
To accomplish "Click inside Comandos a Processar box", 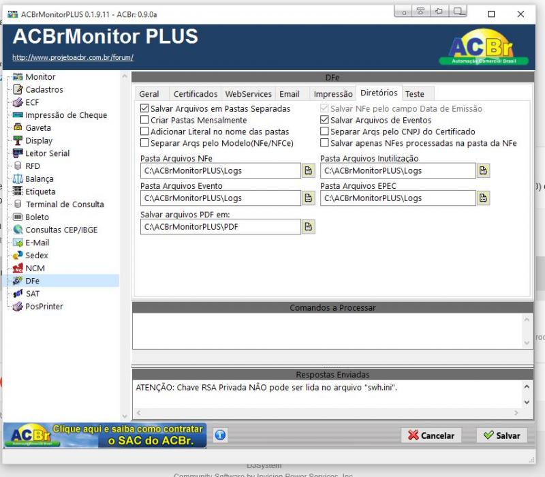I will 328,331.
